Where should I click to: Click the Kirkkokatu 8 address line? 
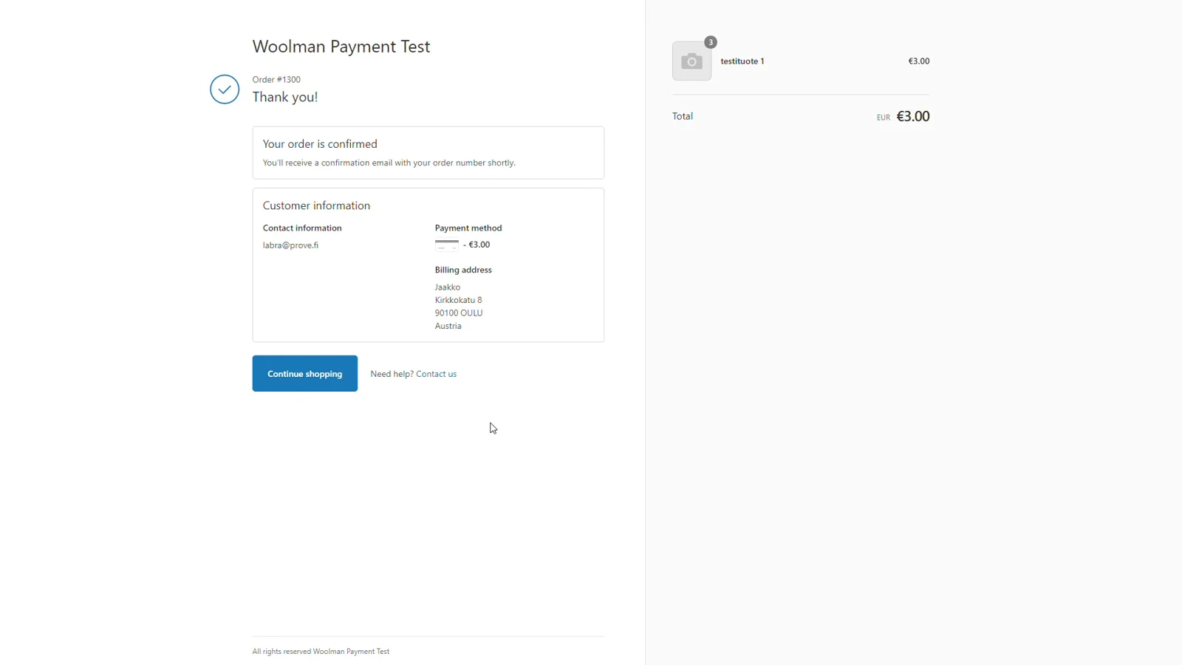click(x=458, y=300)
